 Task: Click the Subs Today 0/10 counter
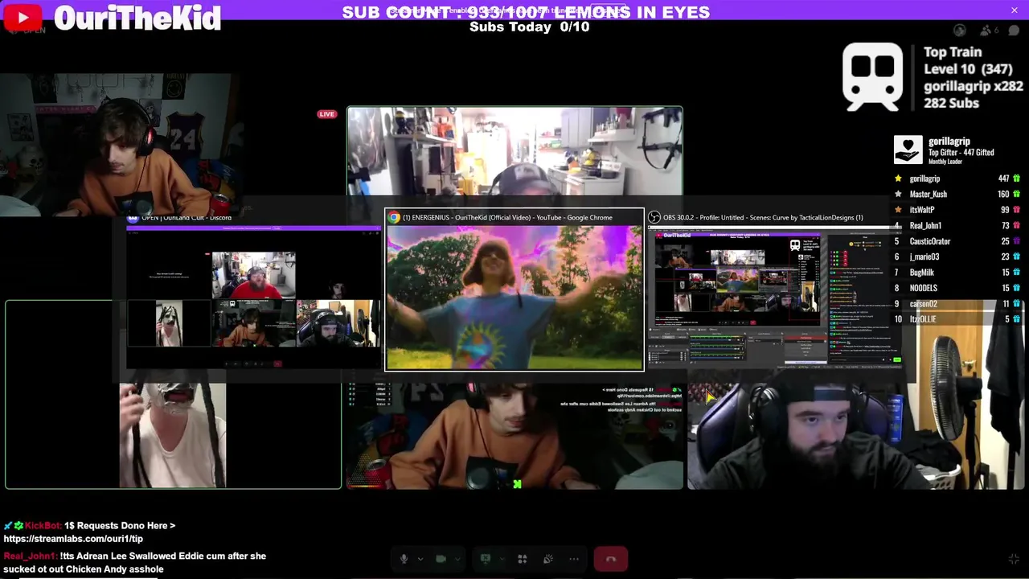[x=529, y=27]
